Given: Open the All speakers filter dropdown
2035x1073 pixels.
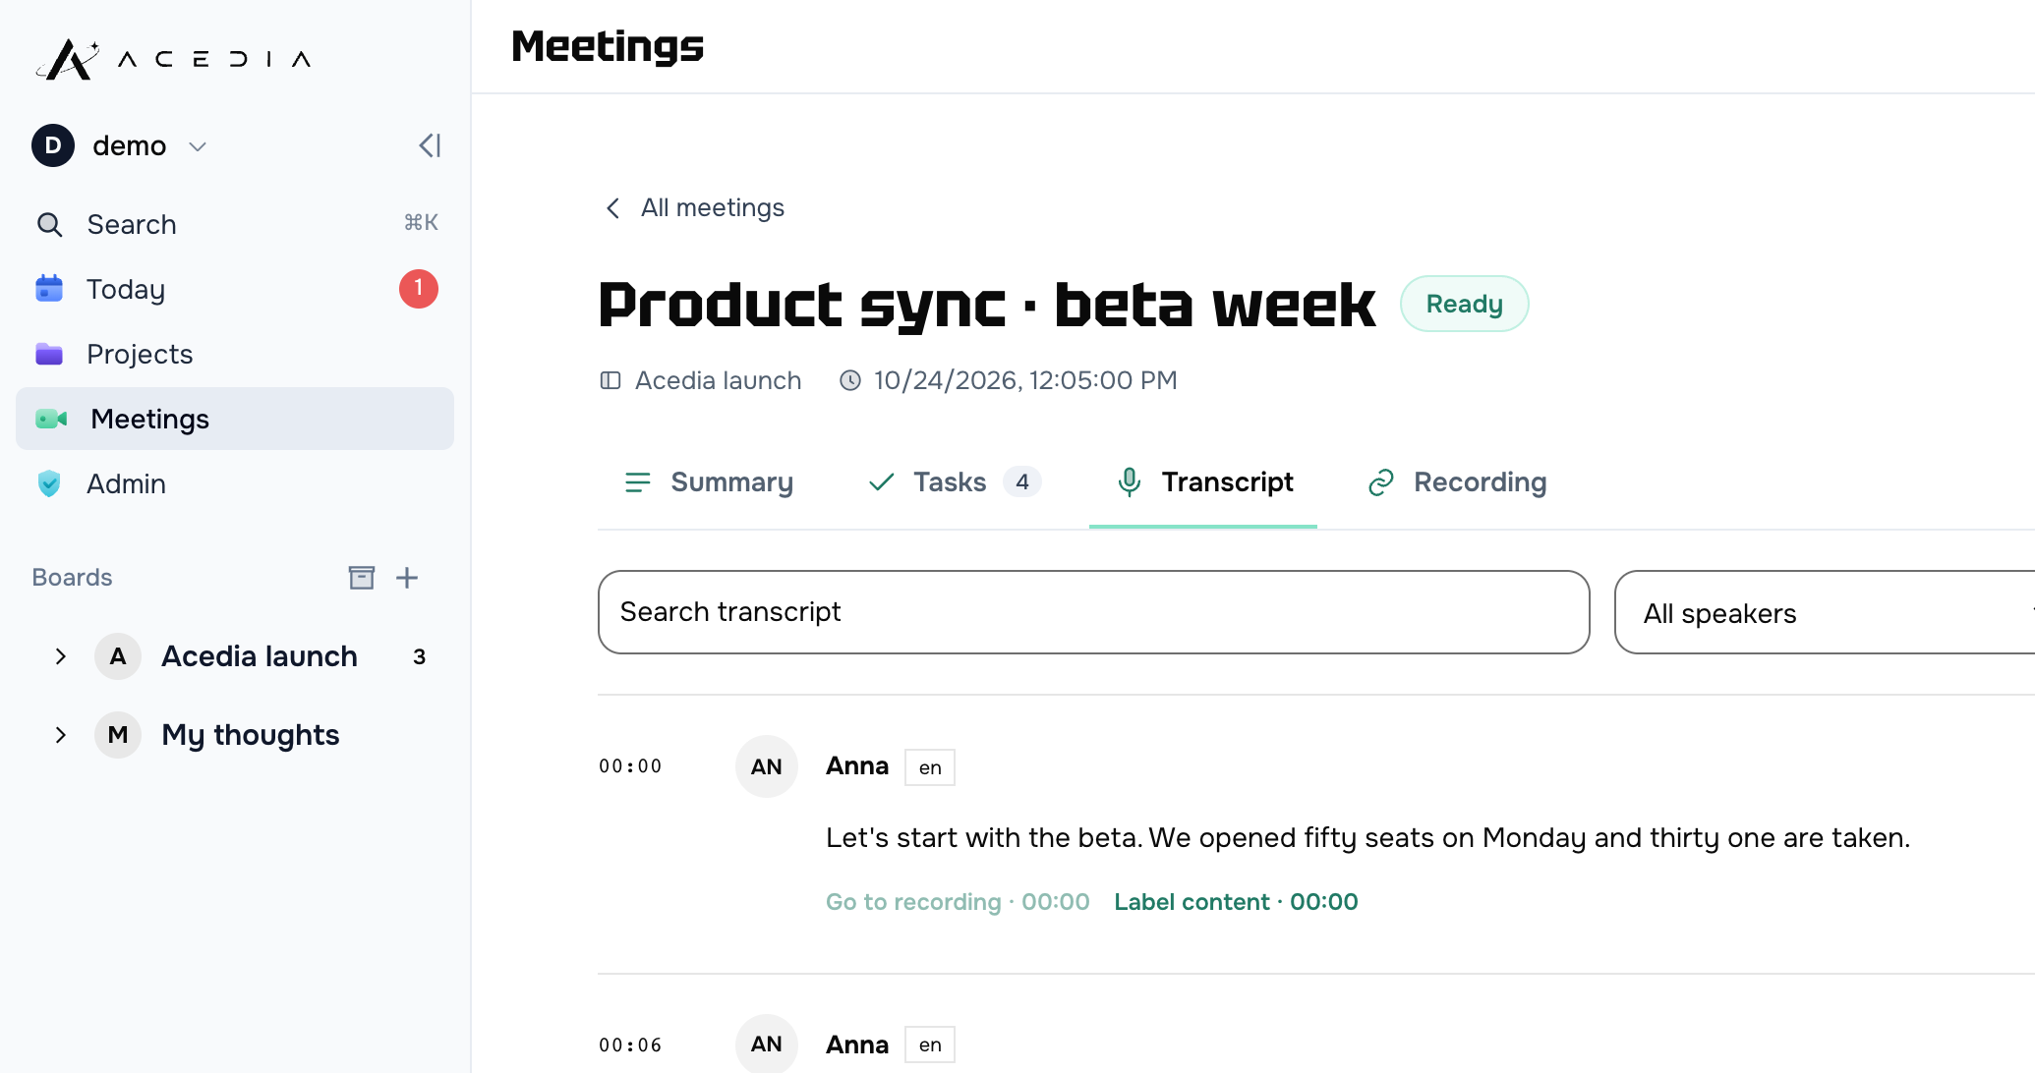Looking at the screenshot, I should [x=1825, y=613].
